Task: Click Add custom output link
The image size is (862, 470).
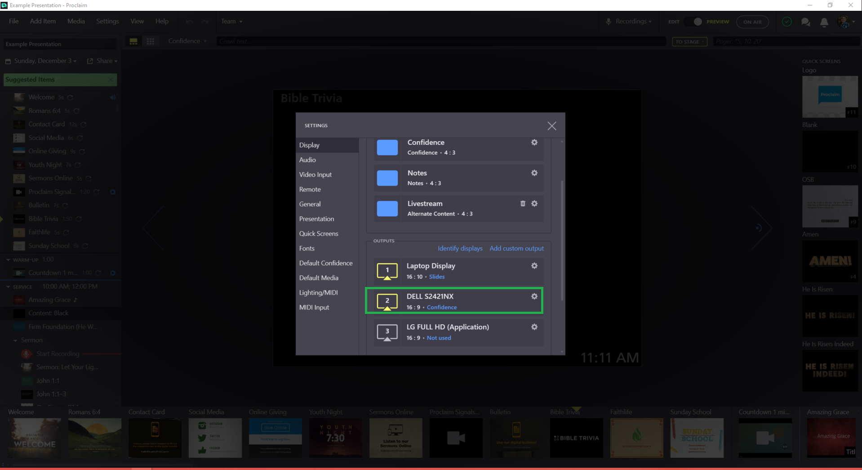Action: click(x=516, y=248)
